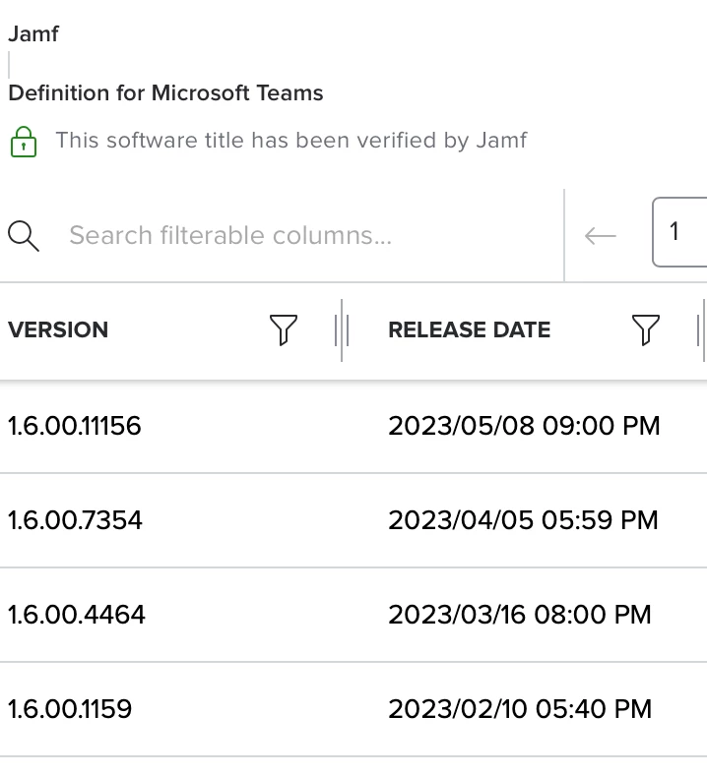Viewport: 707px width, 775px height.
Task: Click release date 2023/02/10 05:40 PM
Action: pos(520,709)
